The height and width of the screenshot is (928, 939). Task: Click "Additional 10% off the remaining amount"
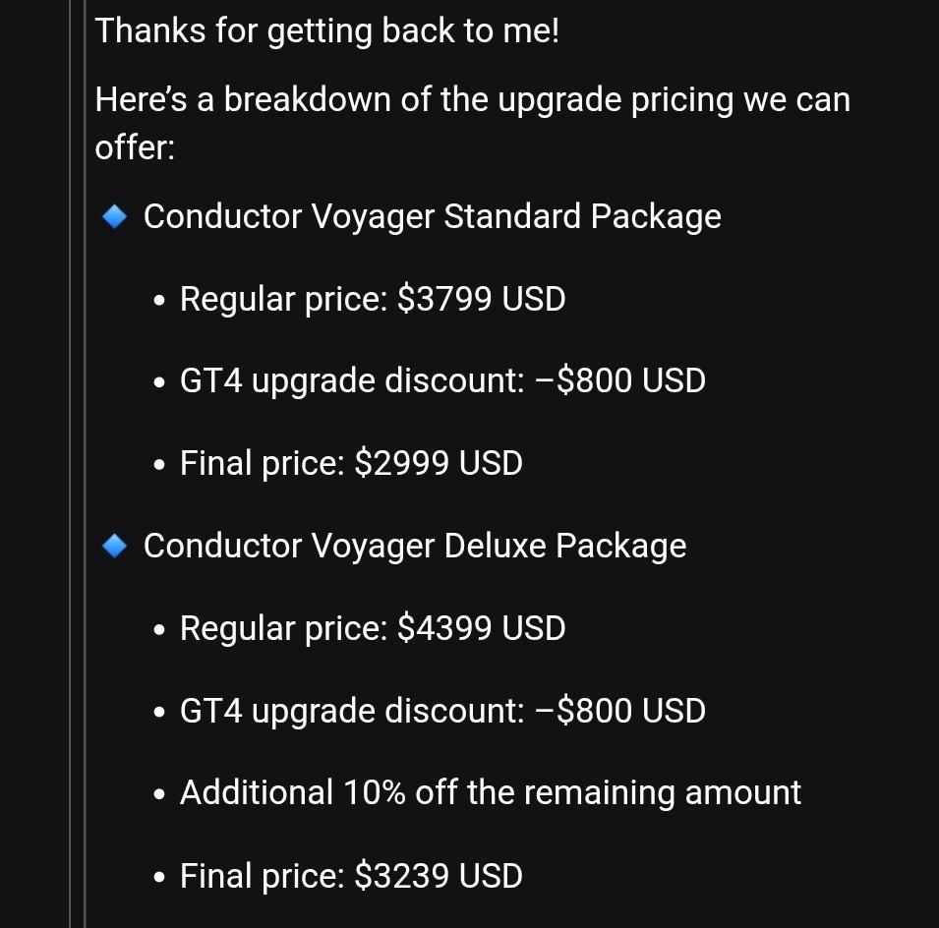click(491, 792)
